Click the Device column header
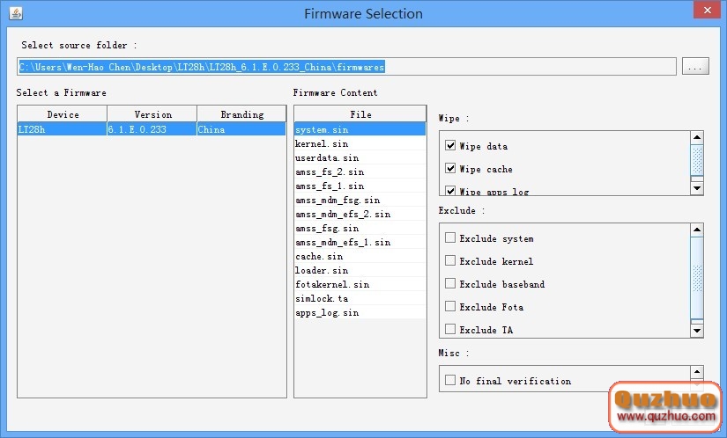This screenshot has width=727, height=438. point(63,114)
